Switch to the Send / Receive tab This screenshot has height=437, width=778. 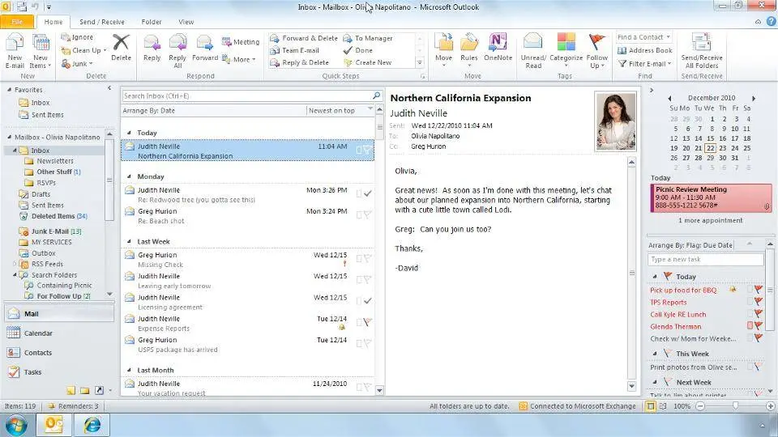(x=102, y=22)
